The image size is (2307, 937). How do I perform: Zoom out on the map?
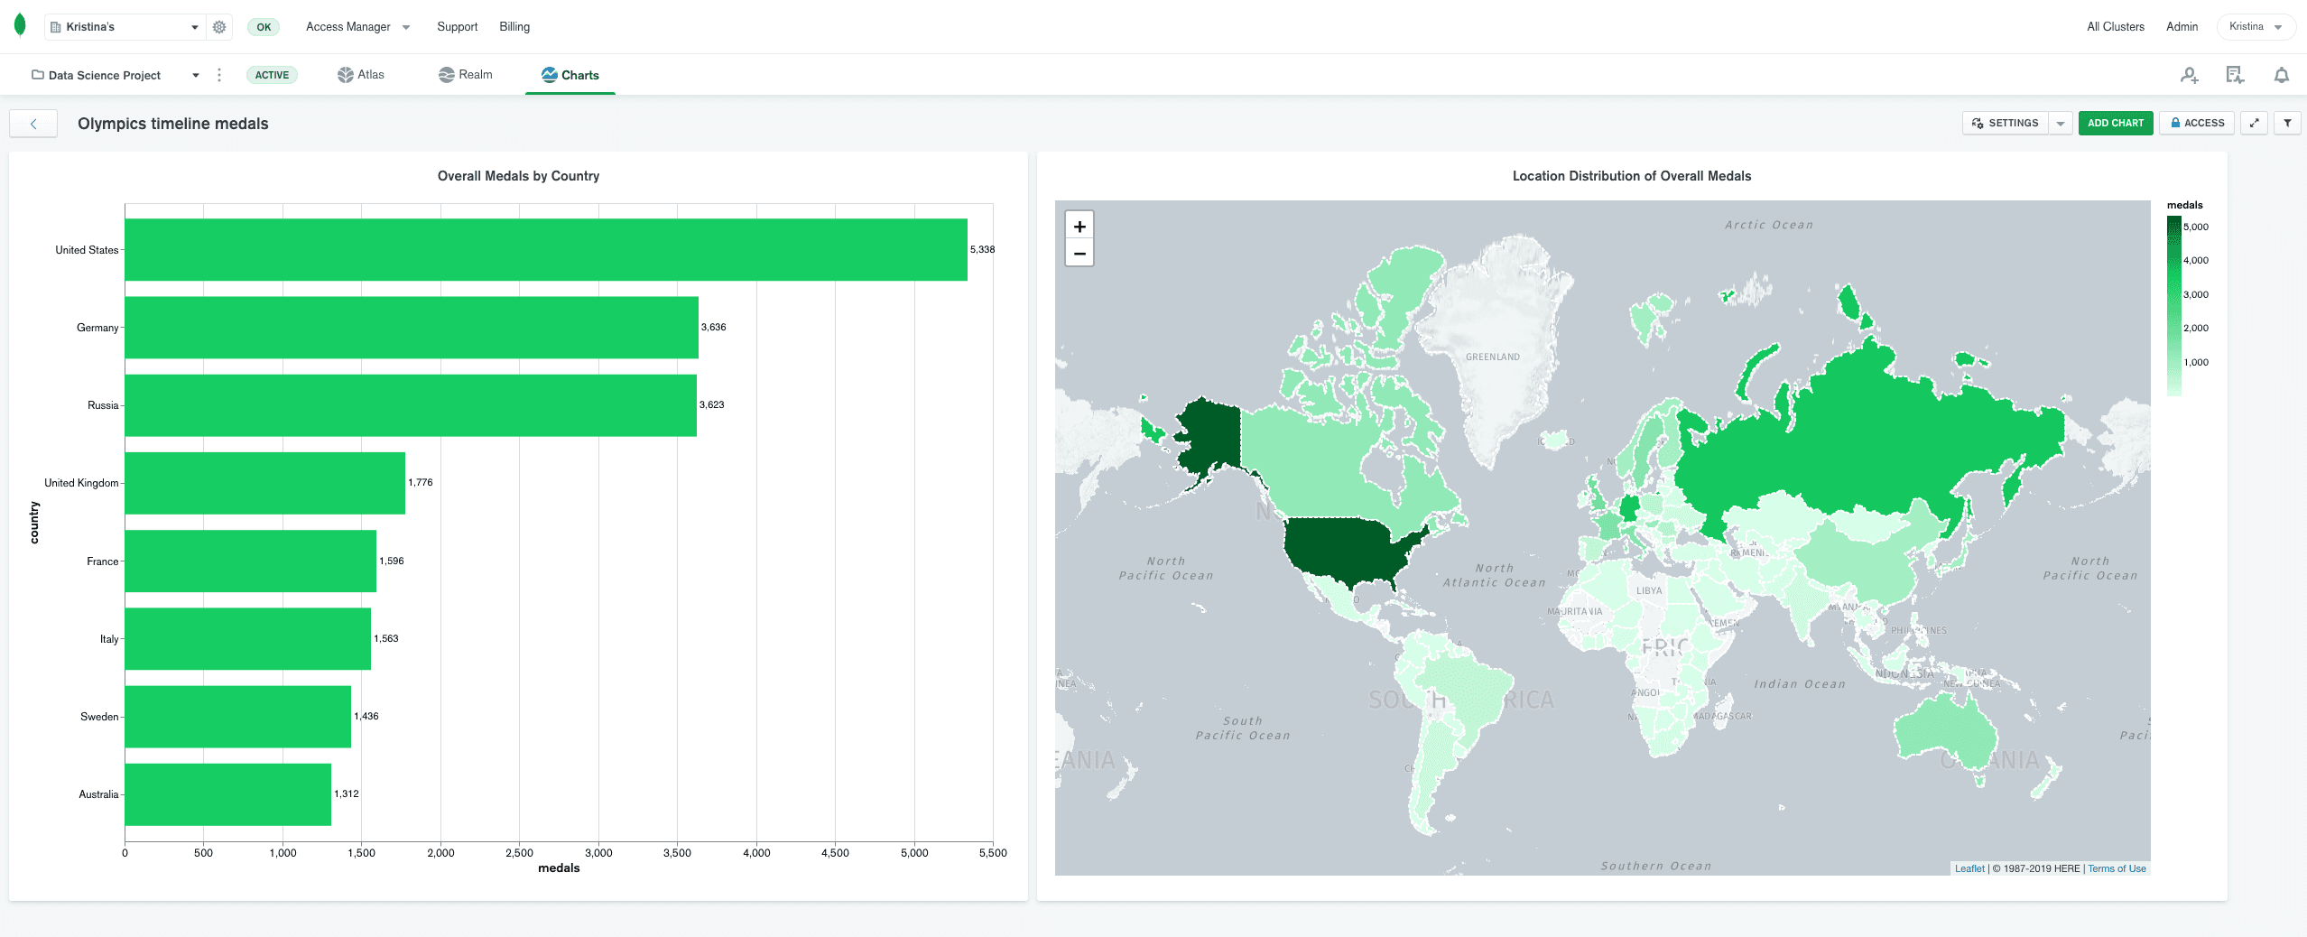coord(1079,253)
